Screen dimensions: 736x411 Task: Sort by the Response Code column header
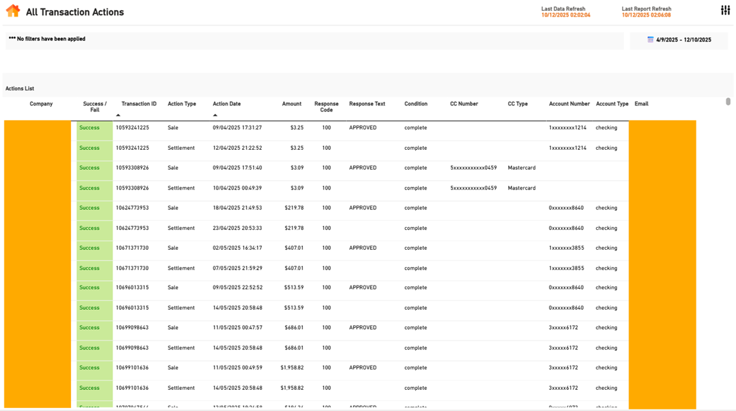click(x=326, y=107)
